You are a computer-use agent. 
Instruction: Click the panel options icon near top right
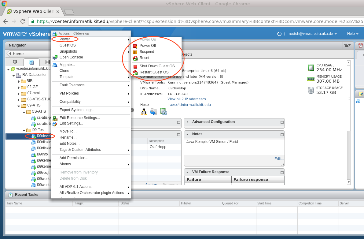click(347, 45)
